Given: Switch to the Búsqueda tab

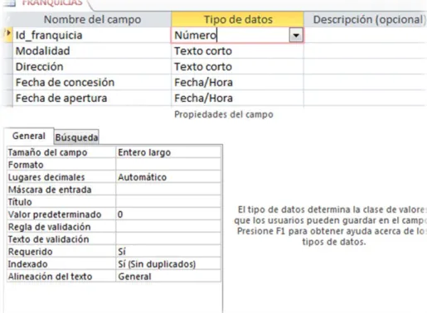Looking at the screenshot, I should (x=76, y=137).
